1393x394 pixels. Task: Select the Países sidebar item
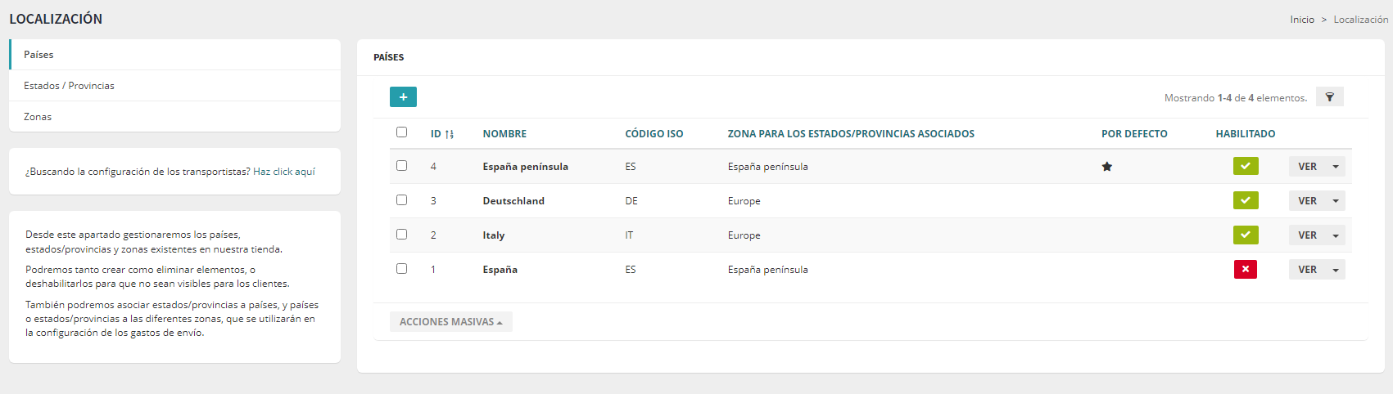[38, 55]
